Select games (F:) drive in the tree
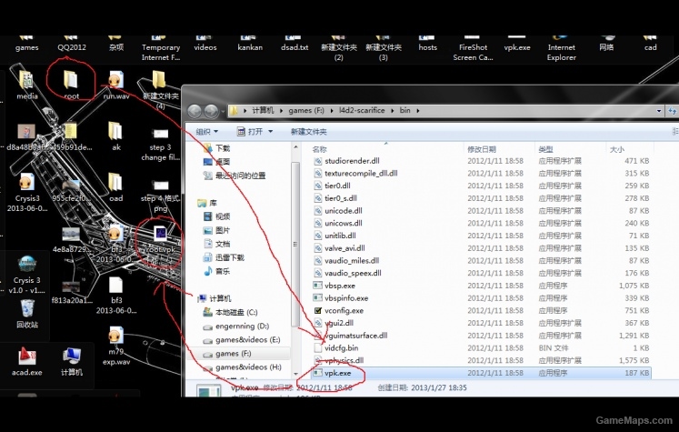Image resolution: width=679 pixels, height=432 pixels. point(227,354)
